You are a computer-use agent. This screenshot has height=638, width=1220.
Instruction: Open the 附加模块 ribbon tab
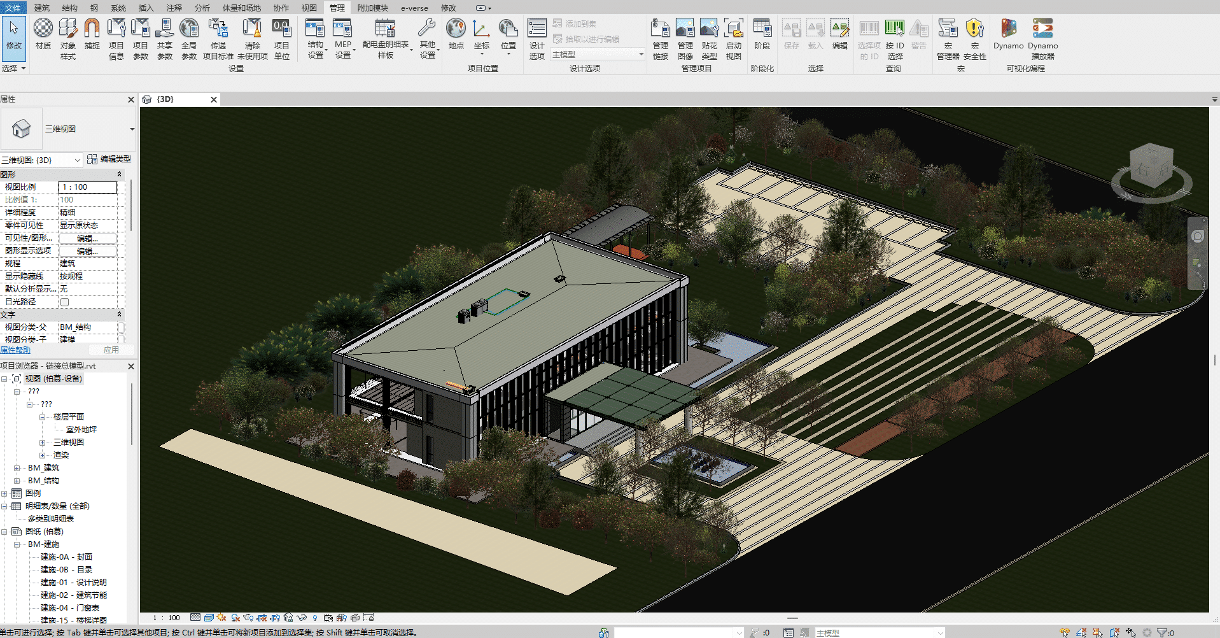pyautogui.click(x=372, y=8)
